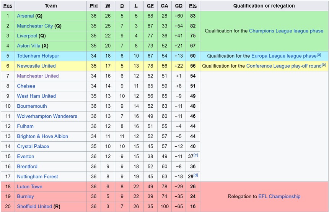Open the EFL Championship link
Screen dimensions: 329x212
click(x=279, y=197)
